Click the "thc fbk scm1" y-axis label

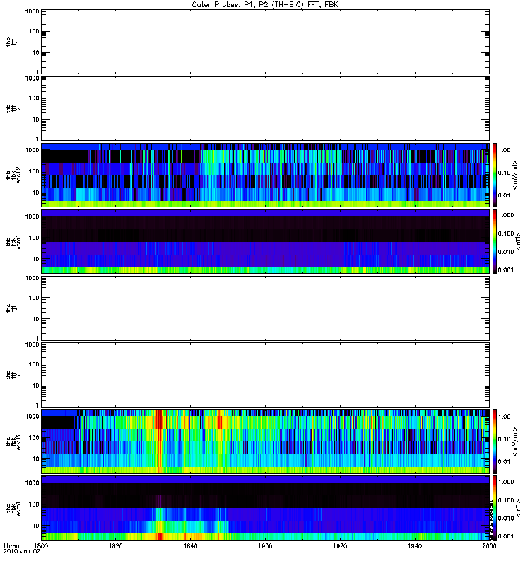(13, 508)
